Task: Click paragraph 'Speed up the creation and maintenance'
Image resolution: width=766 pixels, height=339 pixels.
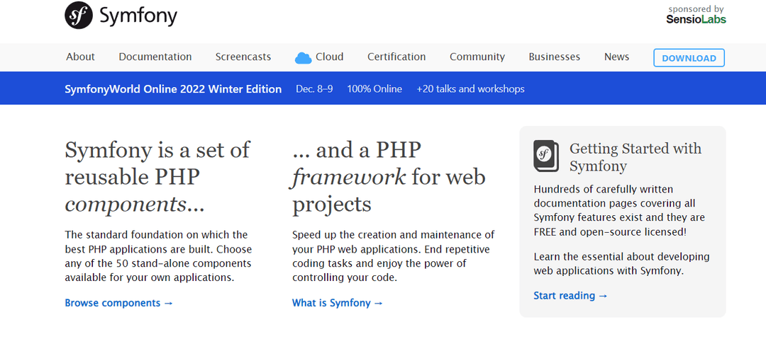Action: pos(394,256)
